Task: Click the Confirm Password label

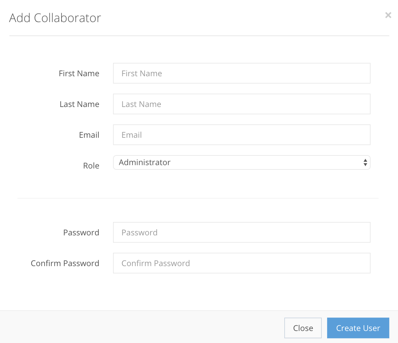Action: pos(65,263)
